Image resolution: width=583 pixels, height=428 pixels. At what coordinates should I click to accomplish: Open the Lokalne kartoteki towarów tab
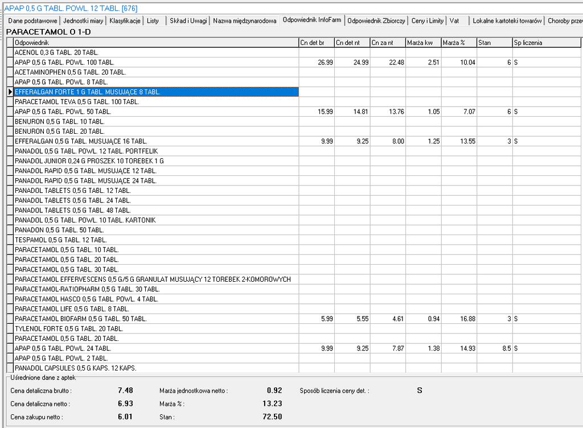tap(507, 21)
